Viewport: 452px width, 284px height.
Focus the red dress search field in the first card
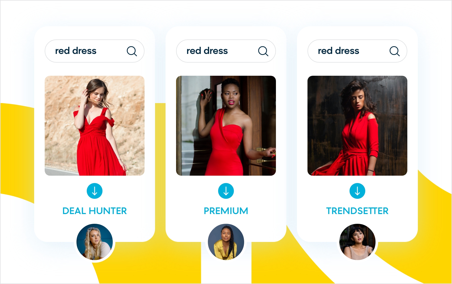tap(95, 51)
